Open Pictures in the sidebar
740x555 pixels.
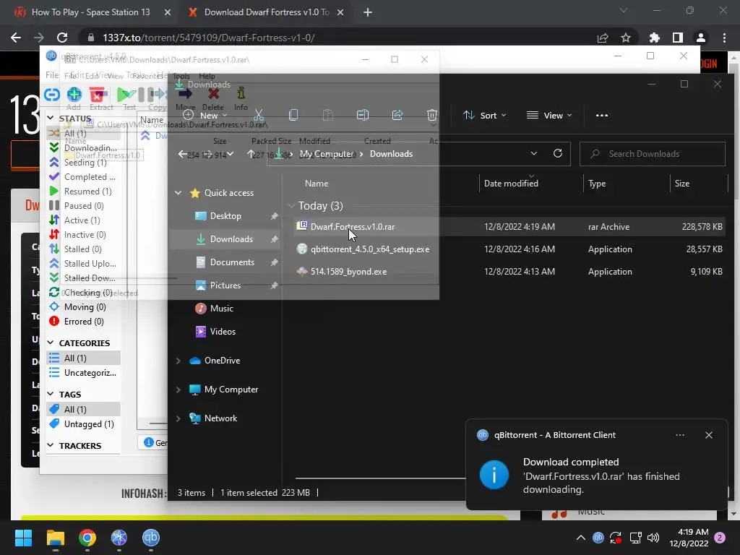point(225,285)
